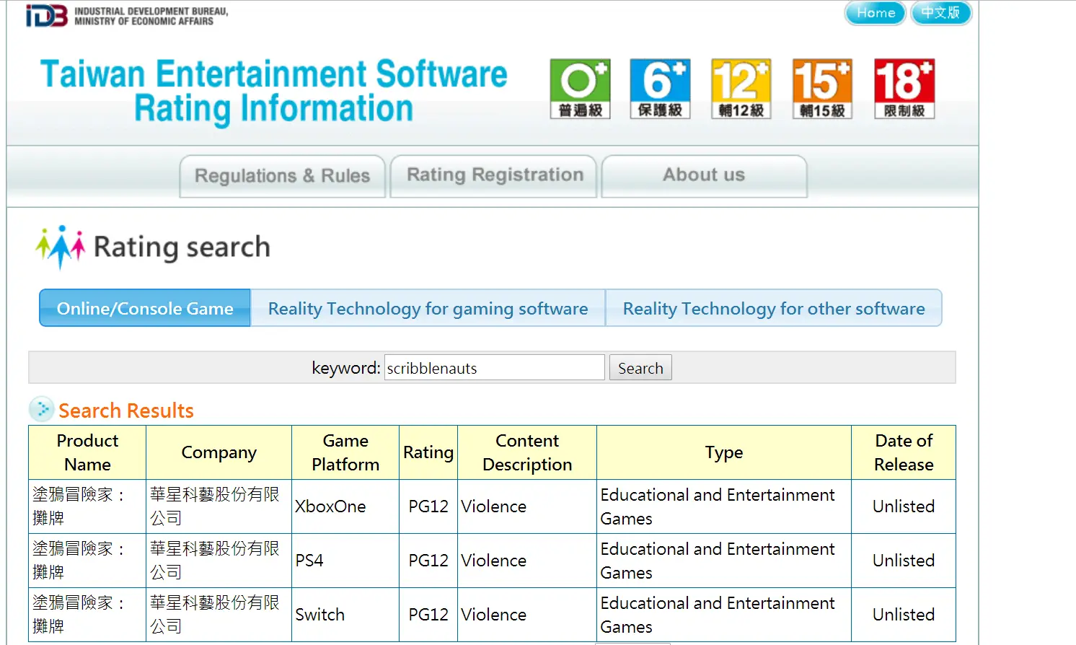Switch to Reality Technology for gaming software tab
Viewport: 1076px width, 645px height.
(428, 308)
